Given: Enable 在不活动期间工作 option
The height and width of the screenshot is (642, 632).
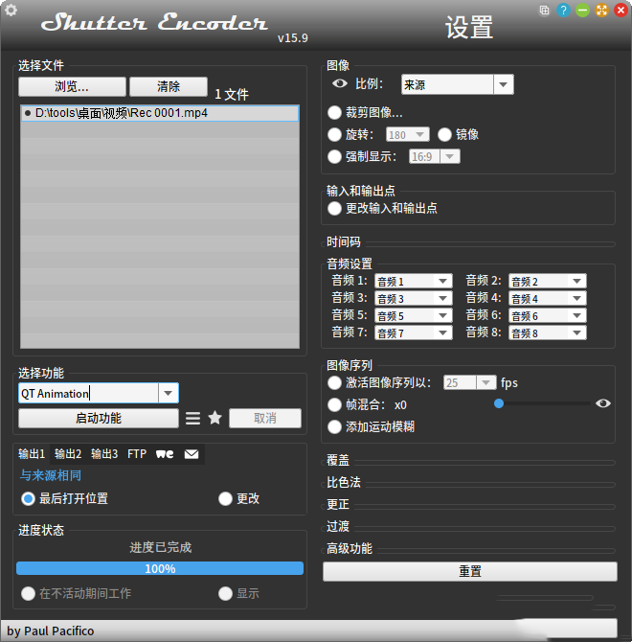Looking at the screenshot, I should (28, 594).
